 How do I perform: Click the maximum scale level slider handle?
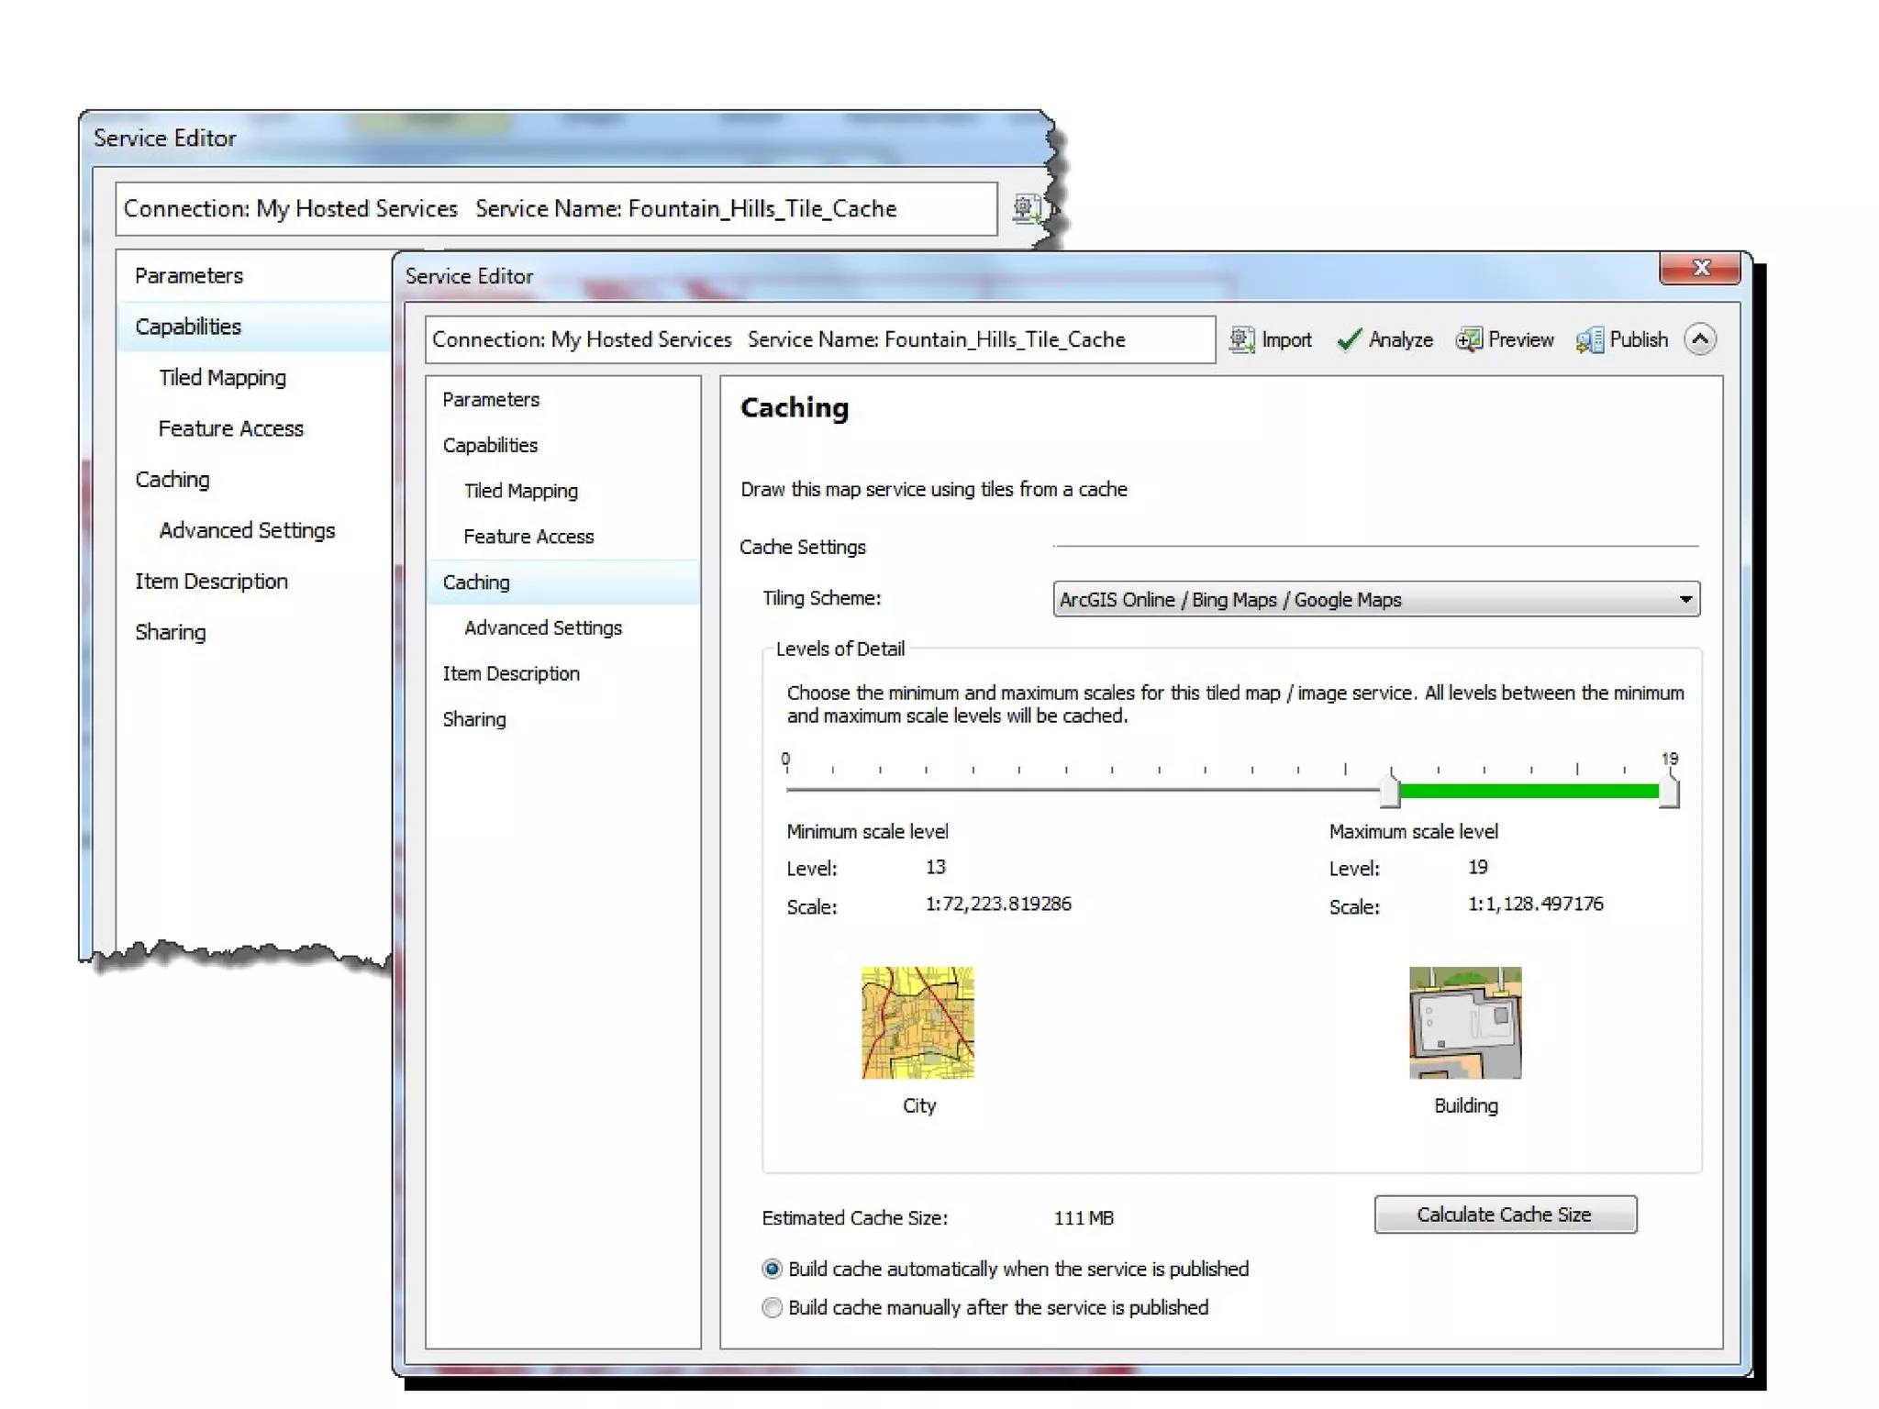point(1669,791)
